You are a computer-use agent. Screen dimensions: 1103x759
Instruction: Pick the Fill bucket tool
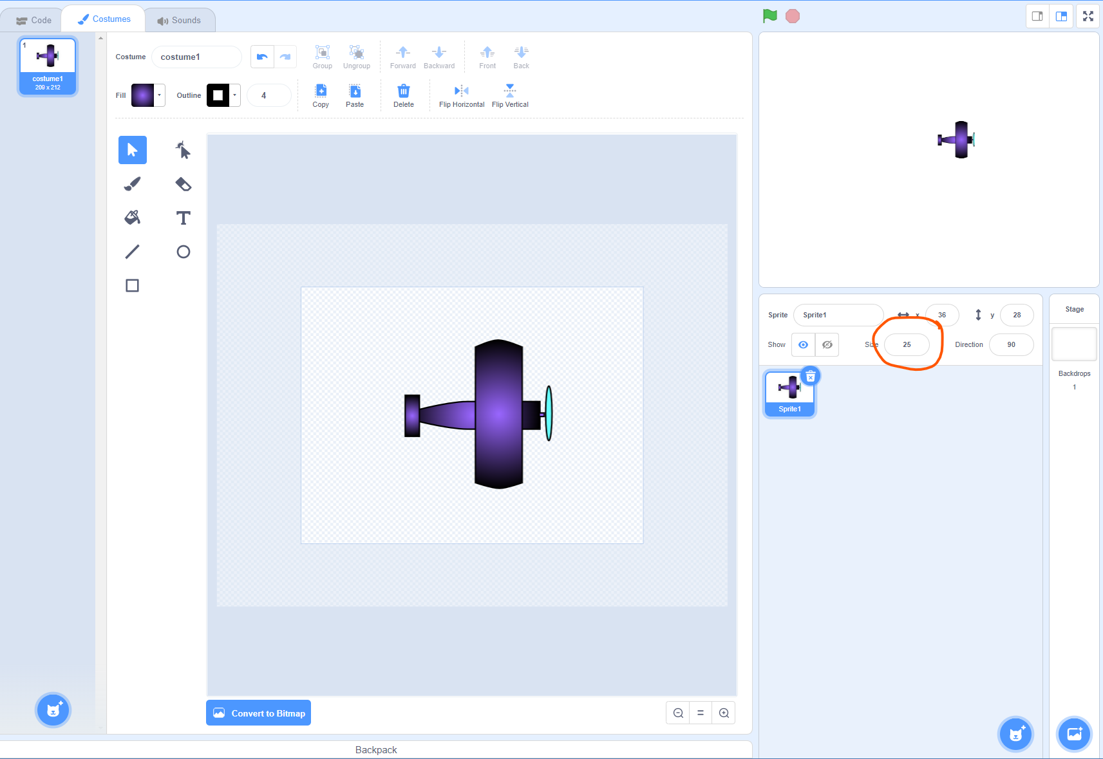(132, 218)
